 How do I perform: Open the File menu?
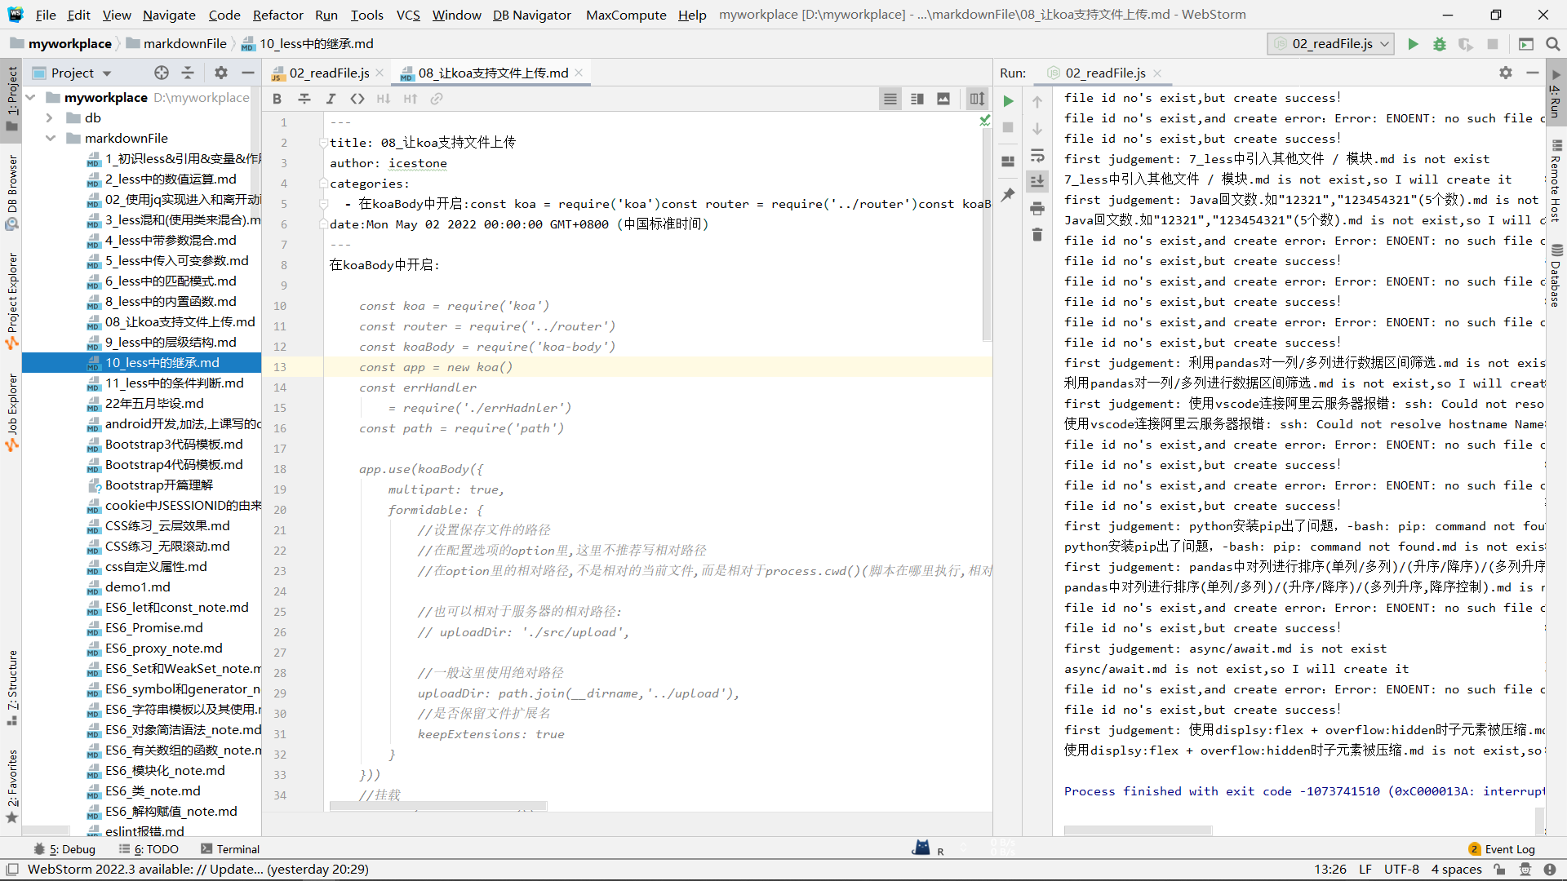pyautogui.click(x=46, y=15)
